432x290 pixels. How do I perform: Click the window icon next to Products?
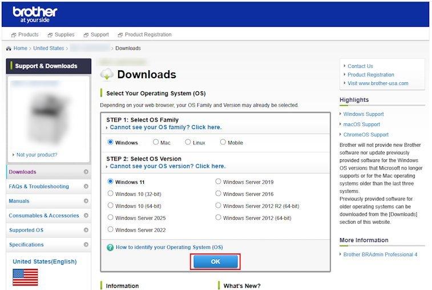[x=14, y=35]
